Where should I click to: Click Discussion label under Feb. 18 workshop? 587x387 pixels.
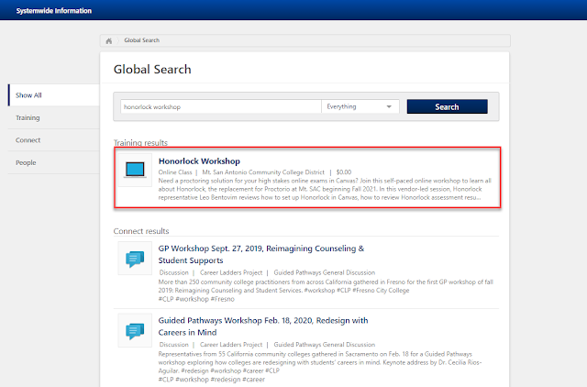click(173, 344)
